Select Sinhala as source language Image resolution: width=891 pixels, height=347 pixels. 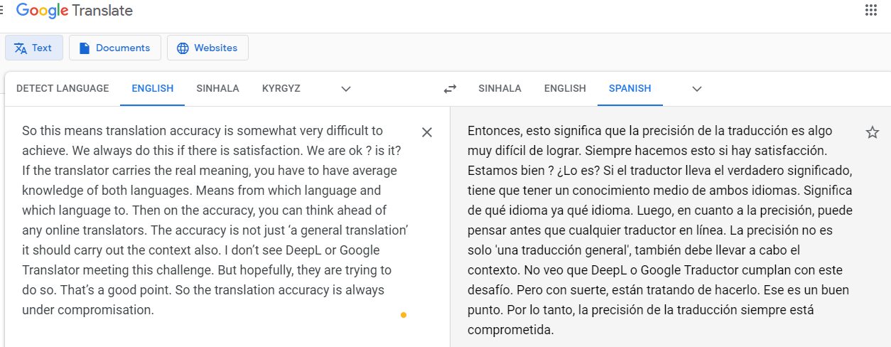pos(217,89)
